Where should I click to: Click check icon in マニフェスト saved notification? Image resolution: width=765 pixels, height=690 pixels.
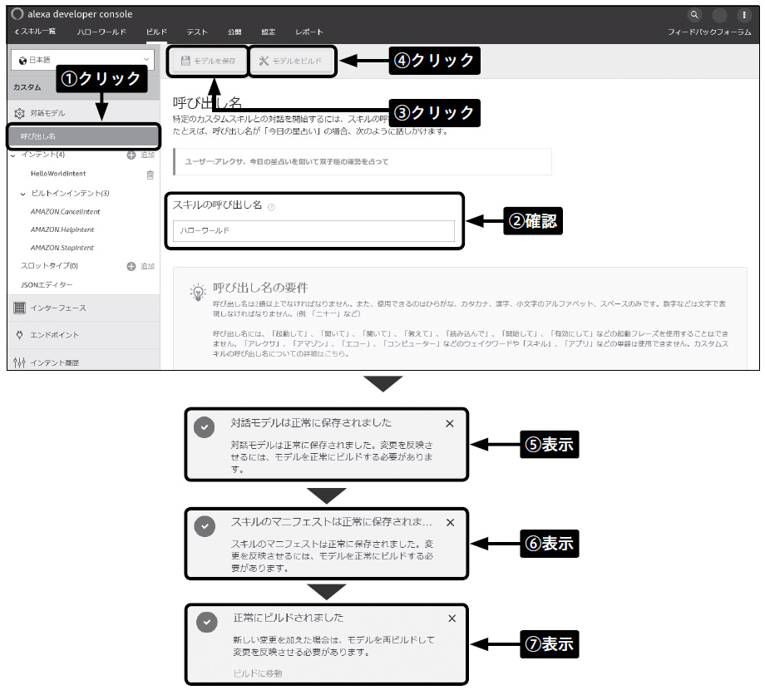point(205,526)
